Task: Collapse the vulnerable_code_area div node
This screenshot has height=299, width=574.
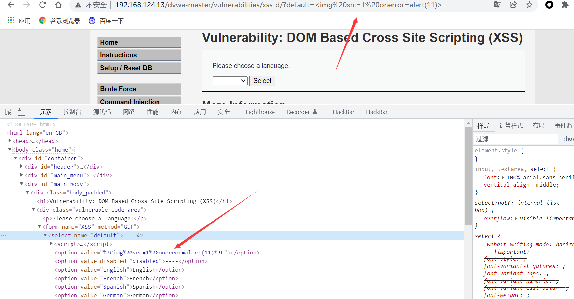Action: pyautogui.click(x=33, y=209)
